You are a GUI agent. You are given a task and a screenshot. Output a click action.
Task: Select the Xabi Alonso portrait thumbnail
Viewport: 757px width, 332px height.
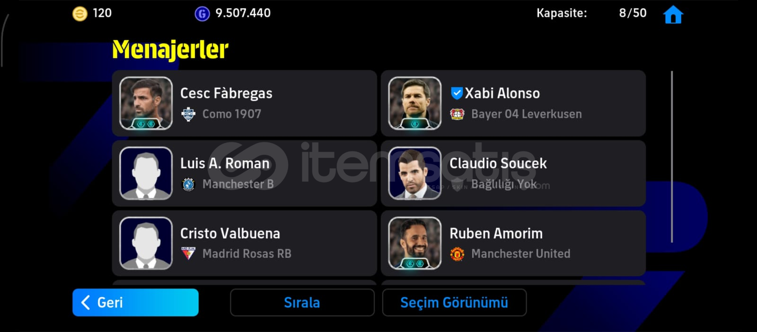point(414,103)
